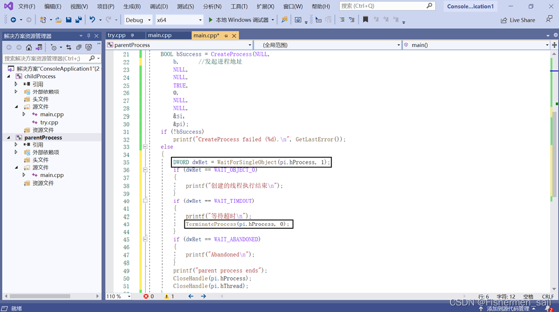Click 添加到源代码管理 in status bar
The width and height of the screenshot is (559, 312).
click(x=508, y=309)
